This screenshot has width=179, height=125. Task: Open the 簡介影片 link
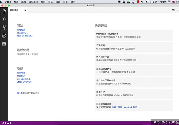(21, 76)
